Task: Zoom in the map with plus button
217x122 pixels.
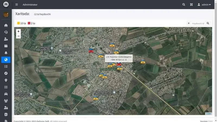Action: pos(18,31)
